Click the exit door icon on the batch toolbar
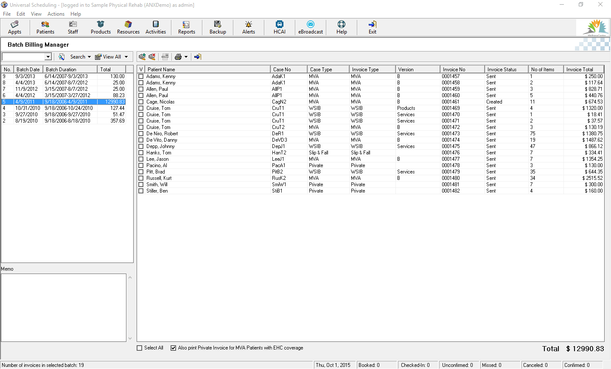Viewport: 611px width, 369px height. coord(197,56)
